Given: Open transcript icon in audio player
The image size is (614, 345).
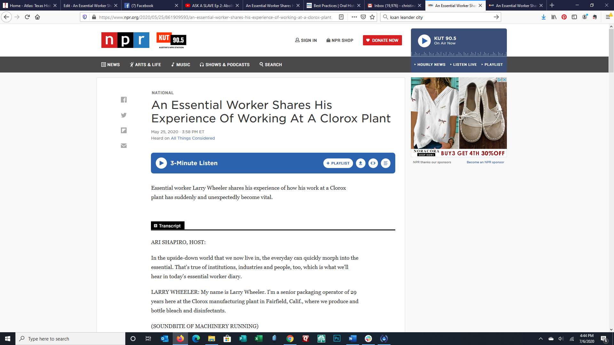Looking at the screenshot, I should click(x=385, y=163).
